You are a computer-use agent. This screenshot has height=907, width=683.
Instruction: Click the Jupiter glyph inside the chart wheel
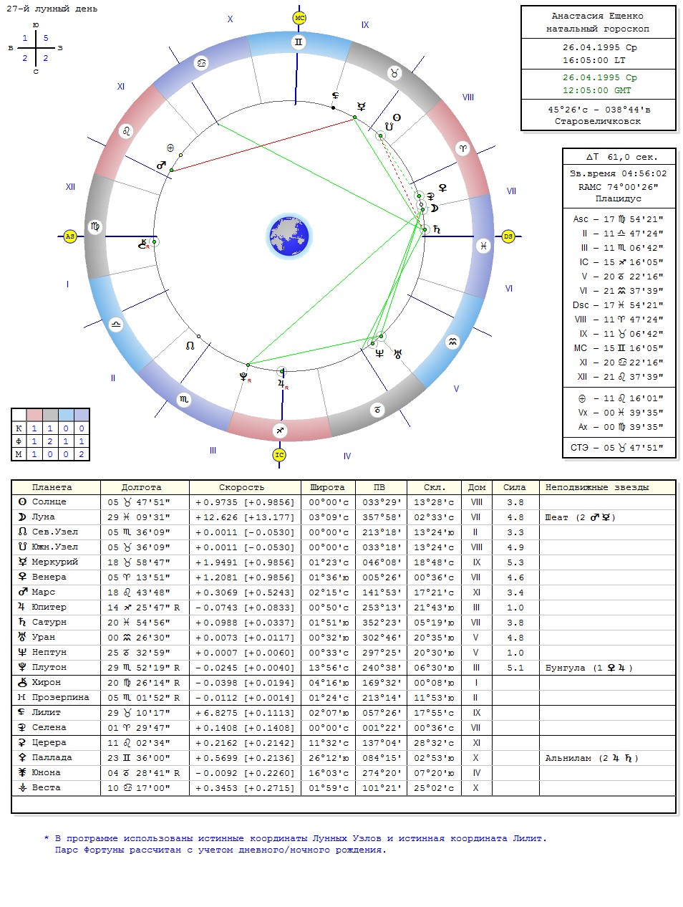click(x=281, y=383)
